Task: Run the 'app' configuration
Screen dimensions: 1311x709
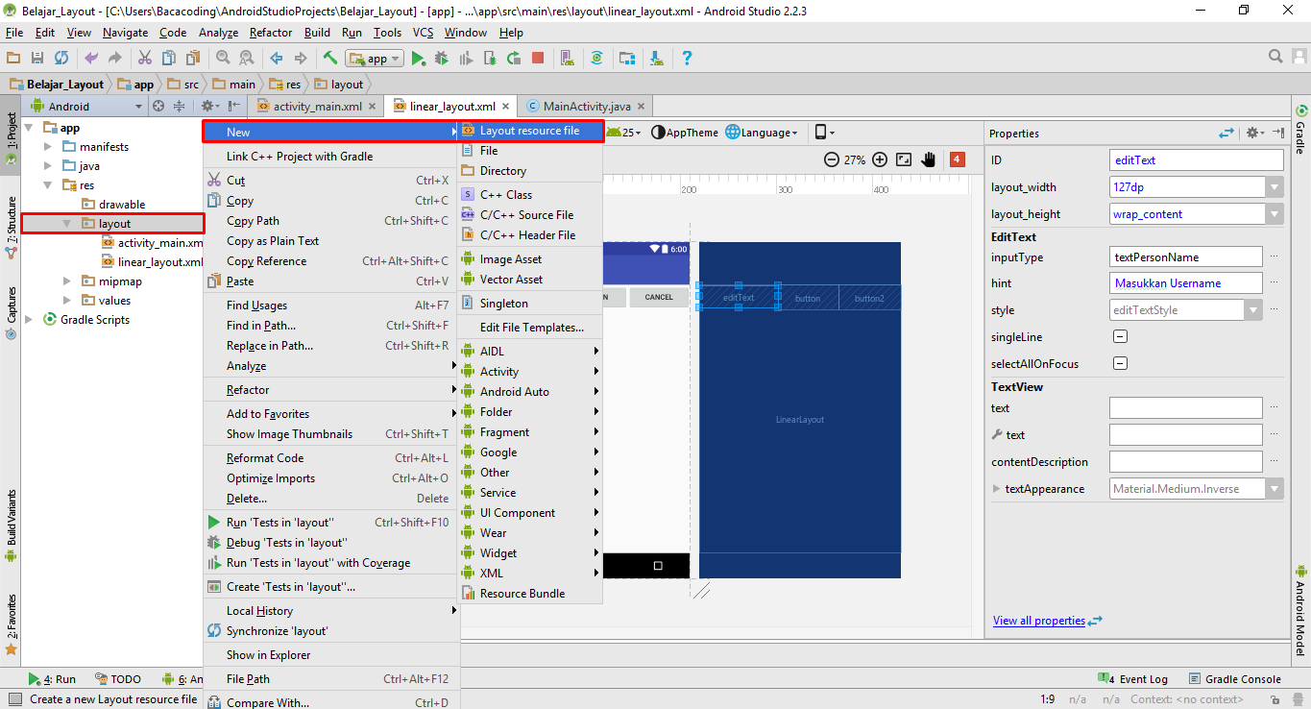Action: (420, 58)
